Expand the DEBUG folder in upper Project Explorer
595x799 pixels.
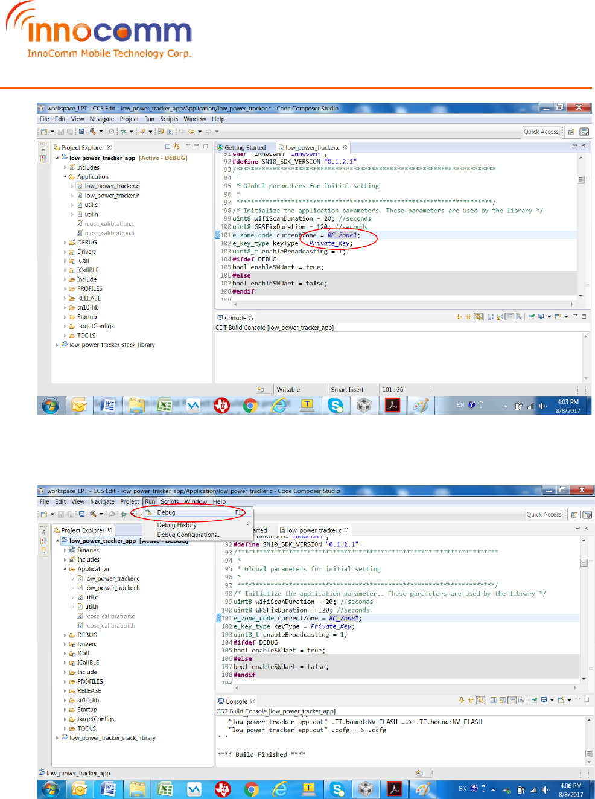coord(65,243)
